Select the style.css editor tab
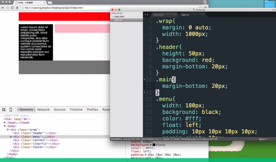The image size is (276, 162). click(185, 15)
